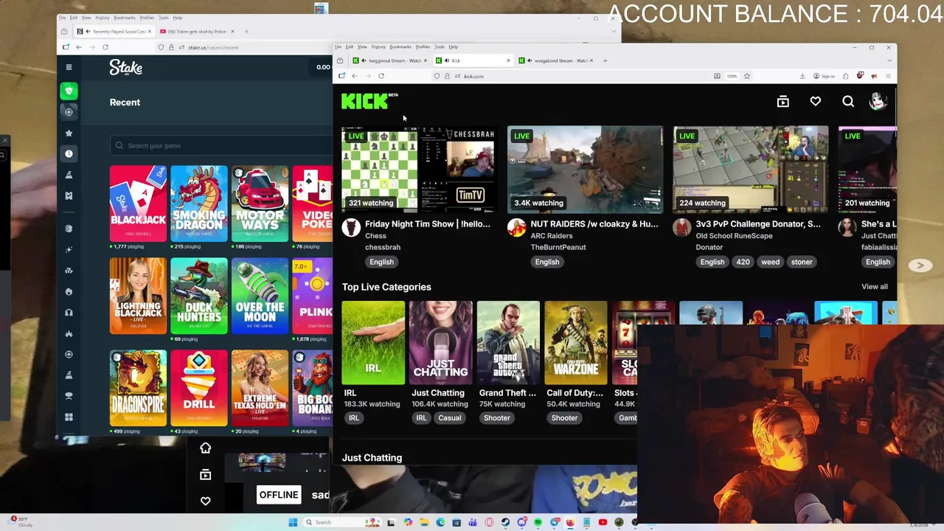
Task: Open the Stake sidebar hamburger menu
Action: click(69, 67)
